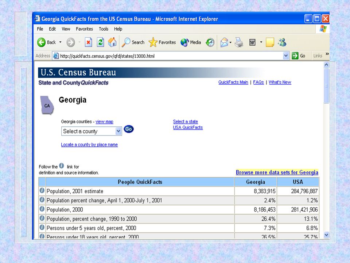Open the USA QuickFacts link
This screenshot has height=263, width=350.
coord(188,127)
